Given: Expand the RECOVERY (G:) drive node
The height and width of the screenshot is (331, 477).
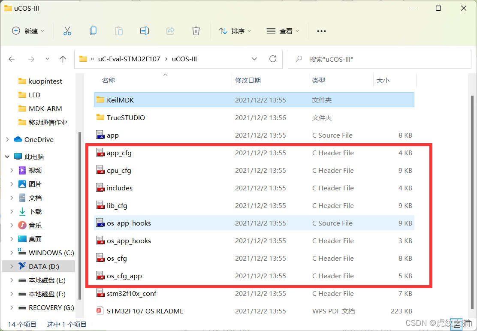Looking at the screenshot, I should click(x=12, y=307).
